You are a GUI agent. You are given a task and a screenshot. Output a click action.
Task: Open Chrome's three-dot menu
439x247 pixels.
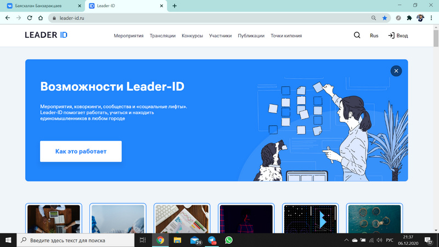tap(432, 18)
